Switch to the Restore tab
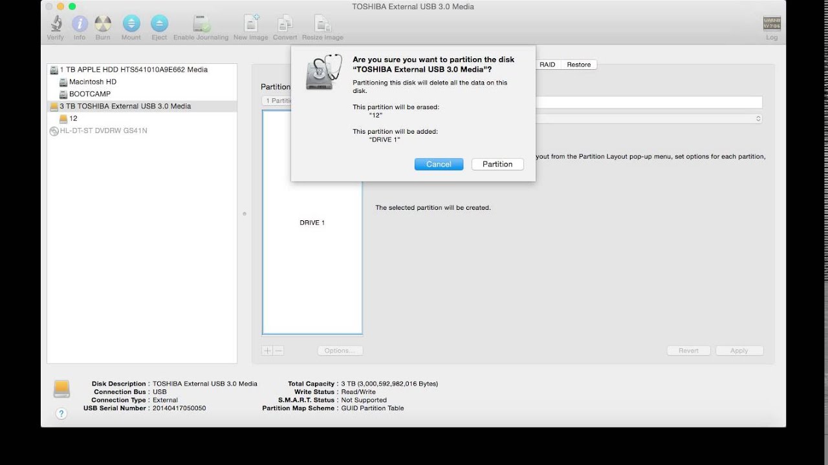This screenshot has width=828, height=465. [579, 65]
